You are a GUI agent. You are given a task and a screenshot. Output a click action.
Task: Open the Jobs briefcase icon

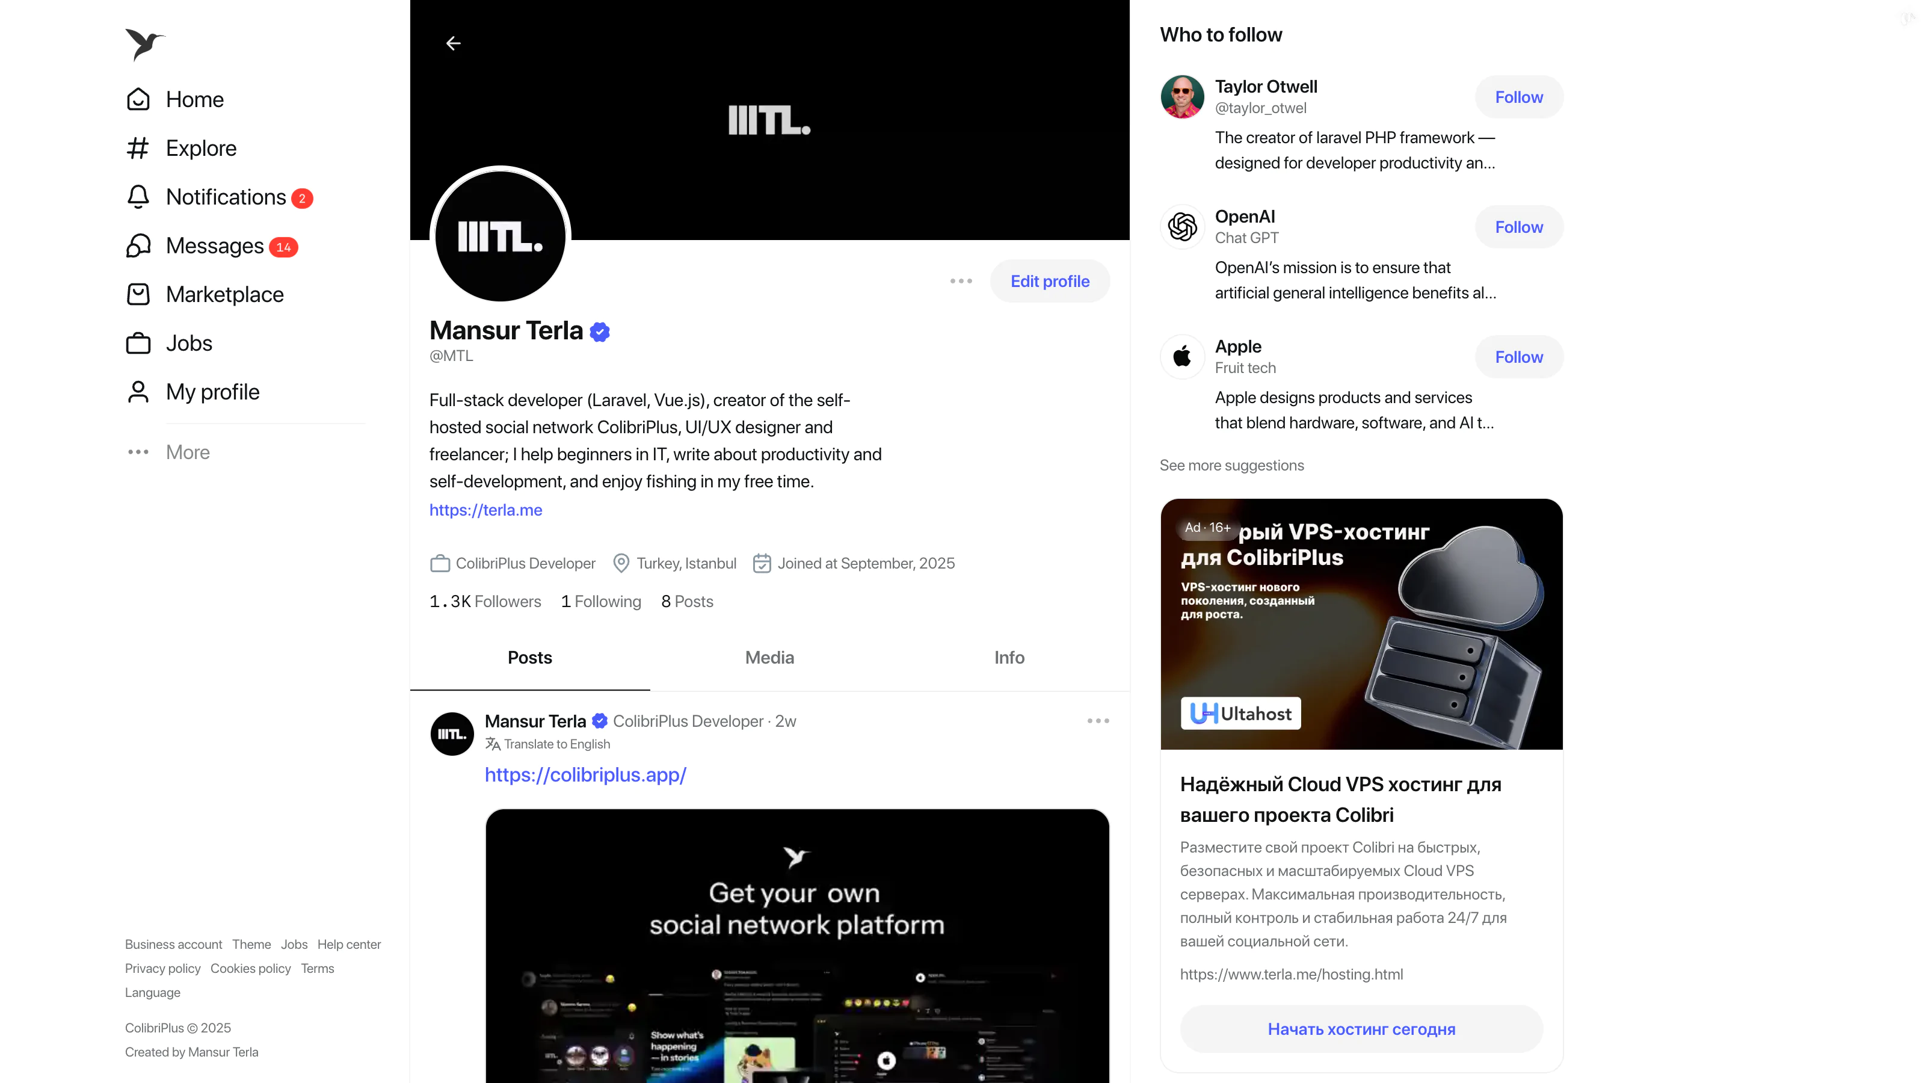pos(138,343)
